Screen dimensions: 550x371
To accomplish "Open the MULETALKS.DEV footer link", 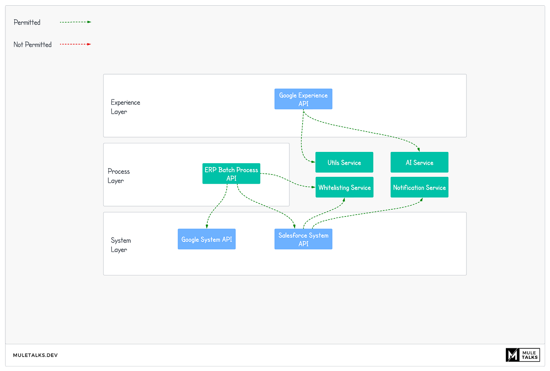I will tap(36, 355).
